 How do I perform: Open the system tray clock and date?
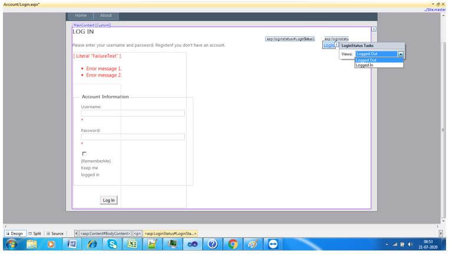[428, 244]
